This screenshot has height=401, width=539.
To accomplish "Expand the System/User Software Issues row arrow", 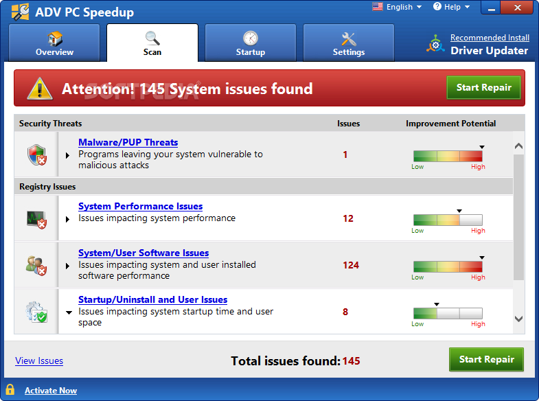I will tap(68, 266).
